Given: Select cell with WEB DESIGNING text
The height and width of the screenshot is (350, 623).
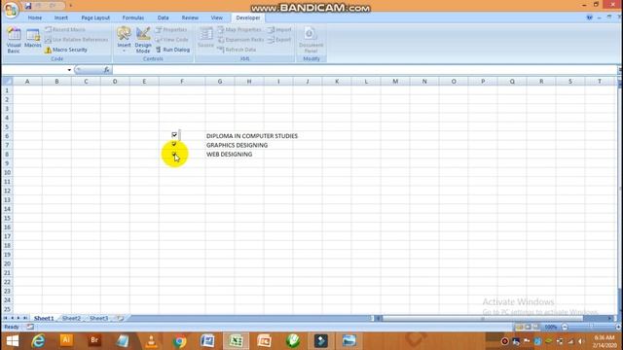Looking at the screenshot, I should (x=220, y=154).
